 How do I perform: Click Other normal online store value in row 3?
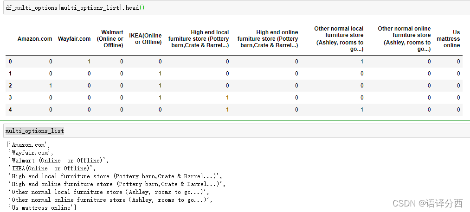point(429,98)
